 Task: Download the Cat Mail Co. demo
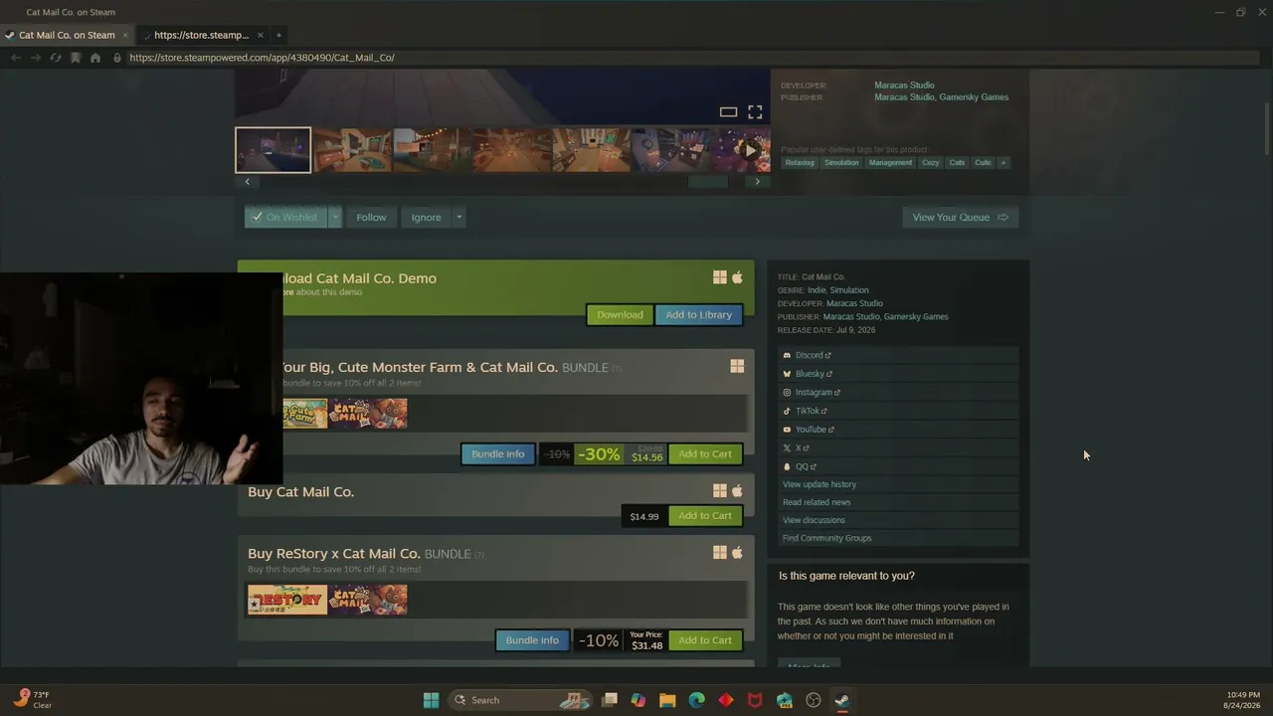point(620,314)
